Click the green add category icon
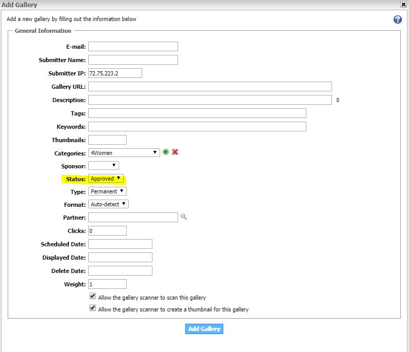The image size is (409, 352). [166, 152]
